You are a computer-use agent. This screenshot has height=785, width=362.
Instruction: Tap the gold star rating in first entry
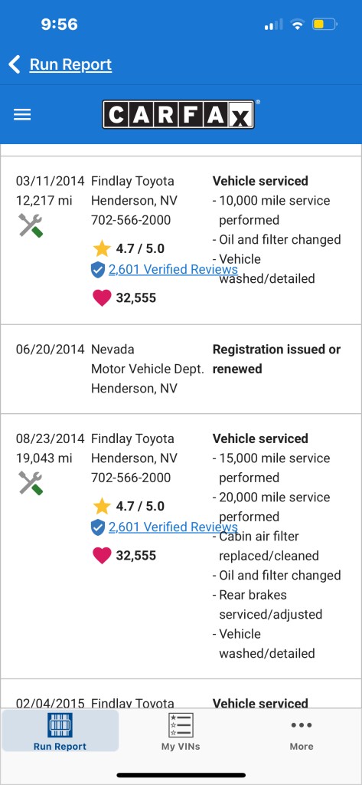102,248
